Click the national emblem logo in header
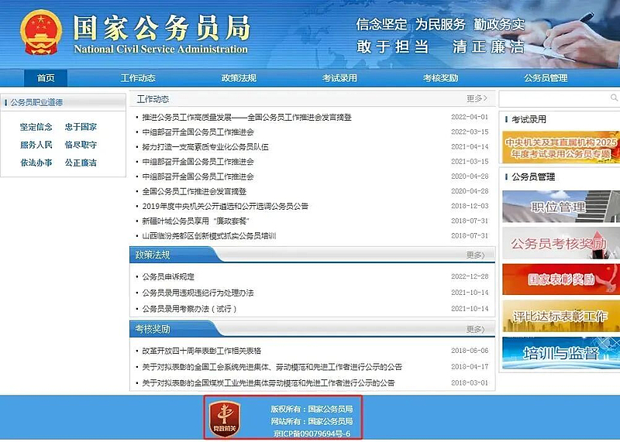620x442 pixels. 40,33
